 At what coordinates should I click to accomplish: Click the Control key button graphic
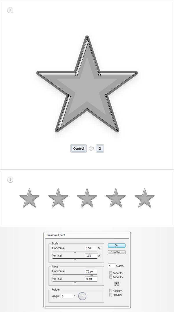click(x=79, y=148)
